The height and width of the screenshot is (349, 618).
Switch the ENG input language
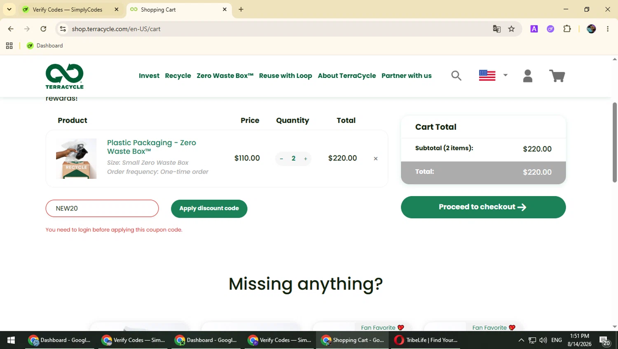pos(557,340)
